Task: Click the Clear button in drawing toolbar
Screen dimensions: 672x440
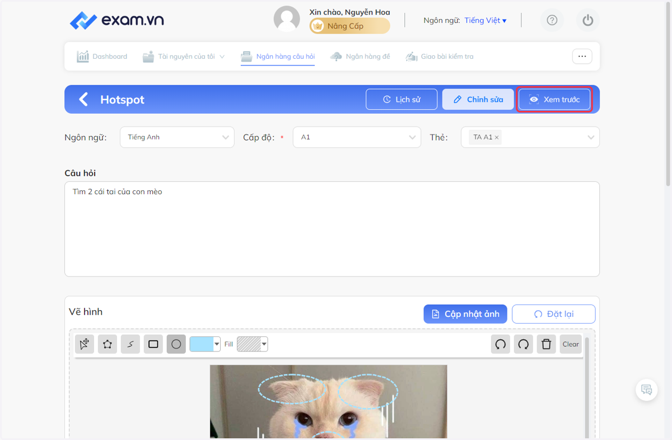Action: click(x=571, y=344)
